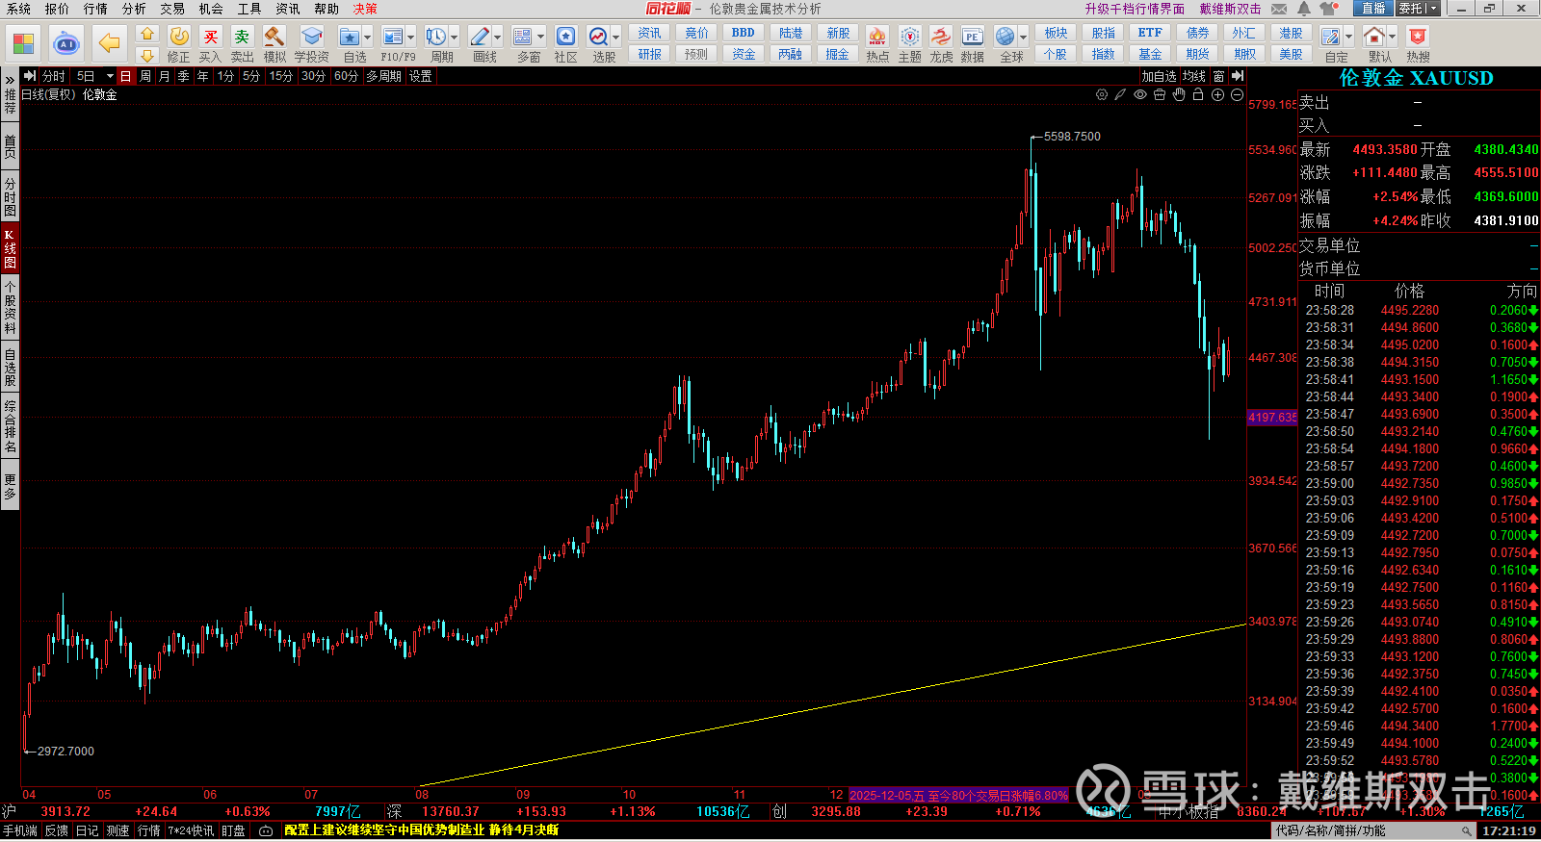
Task: Open the 全球 global markets globe icon
Action: tap(1006, 37)
